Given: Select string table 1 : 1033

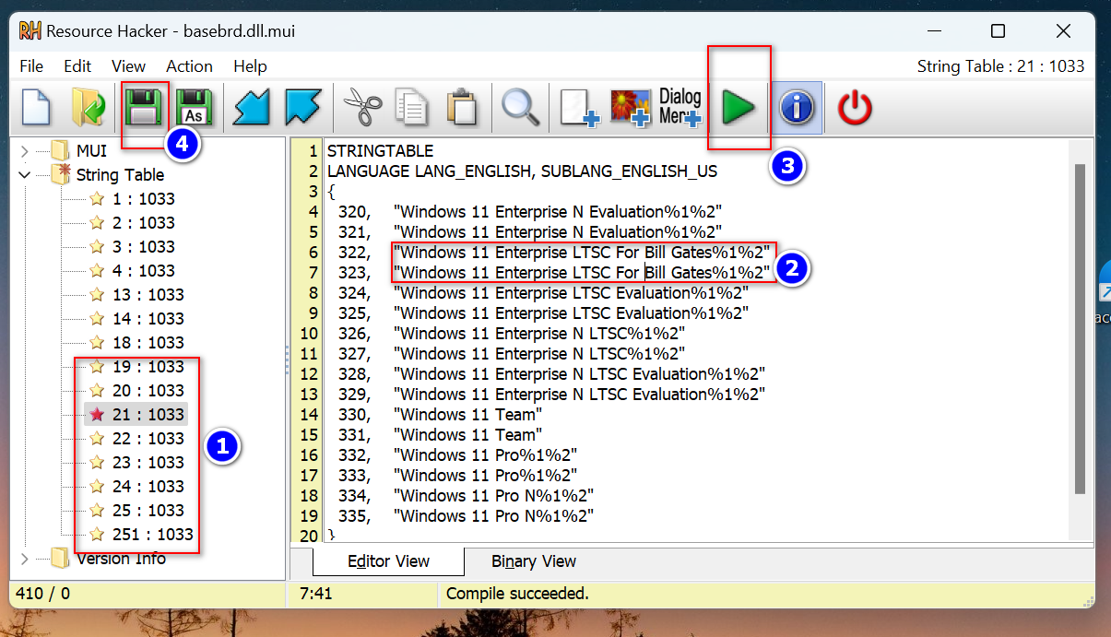Looking at the screenshot, I should tap(143, 199).
